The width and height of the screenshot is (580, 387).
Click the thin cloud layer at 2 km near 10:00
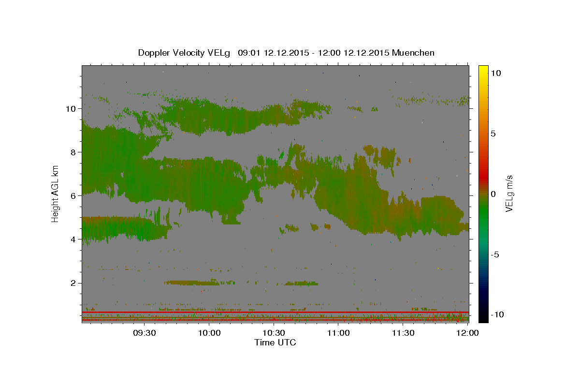coord(192,283)
